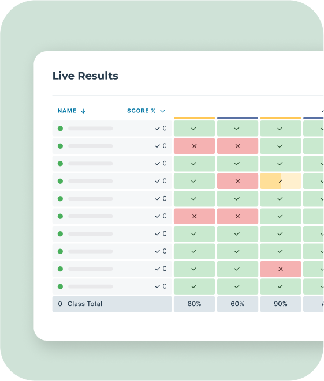
Task: Select the 80% class total cell
Action: pos(194,304)
